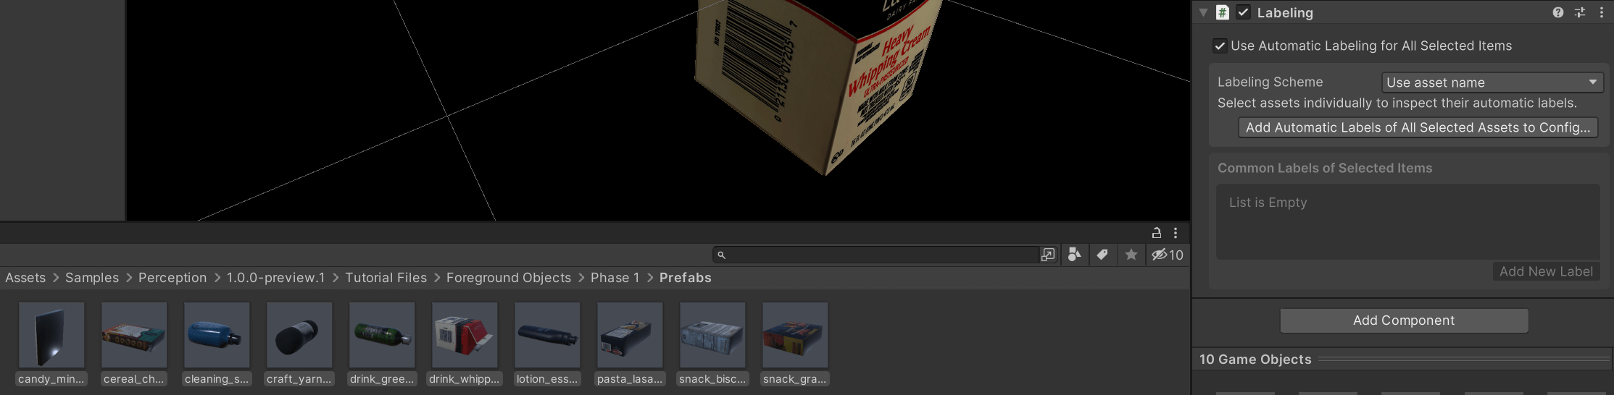Click the Favorites star icon
1614x395 pixels.
[x=1131, y=255]
